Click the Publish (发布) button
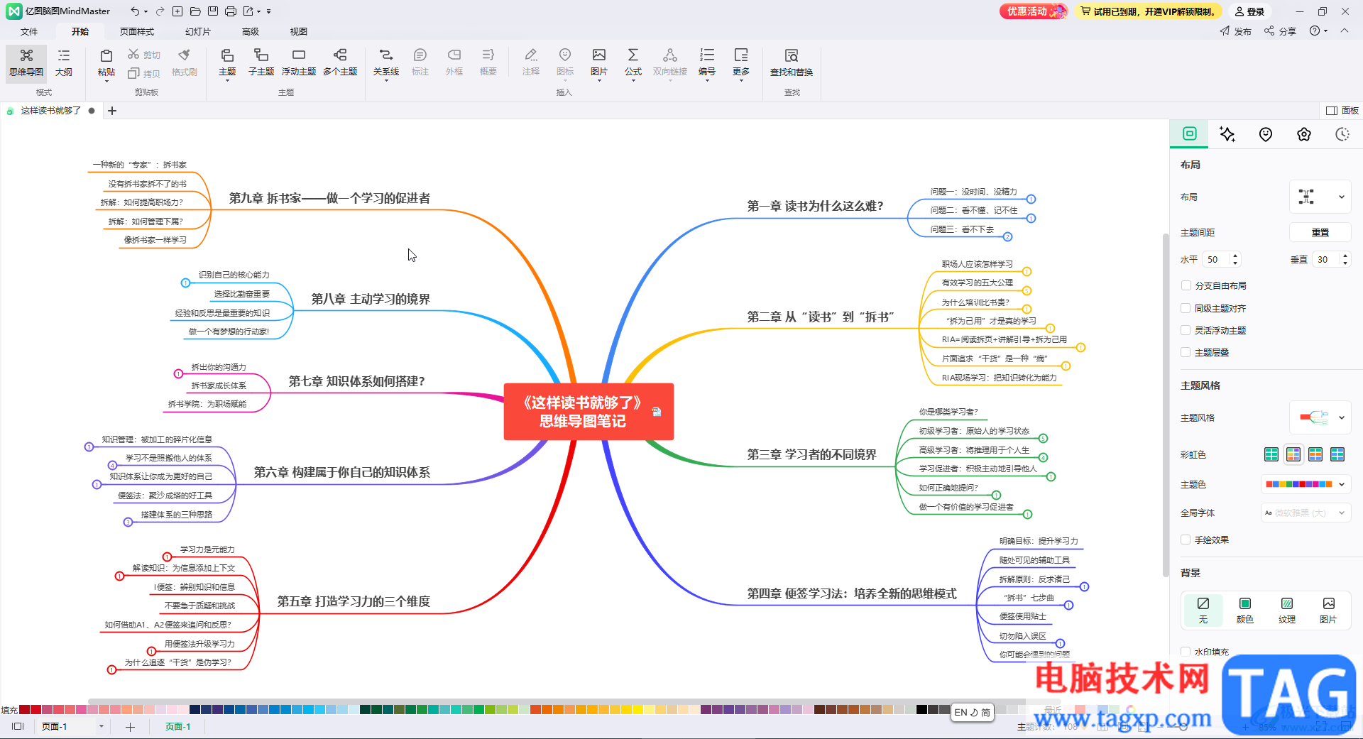 (x=1236, y=31)
